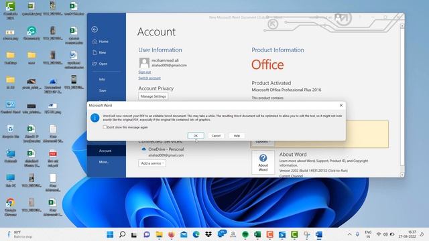Select the Word document icon on the desktop
Screen dimensions: 429x241
pos(74,60)
